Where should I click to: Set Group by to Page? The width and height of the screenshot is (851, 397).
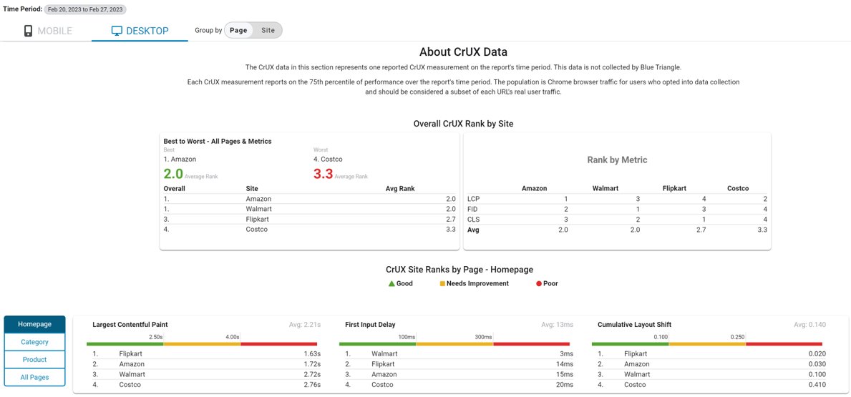(239, 30)
